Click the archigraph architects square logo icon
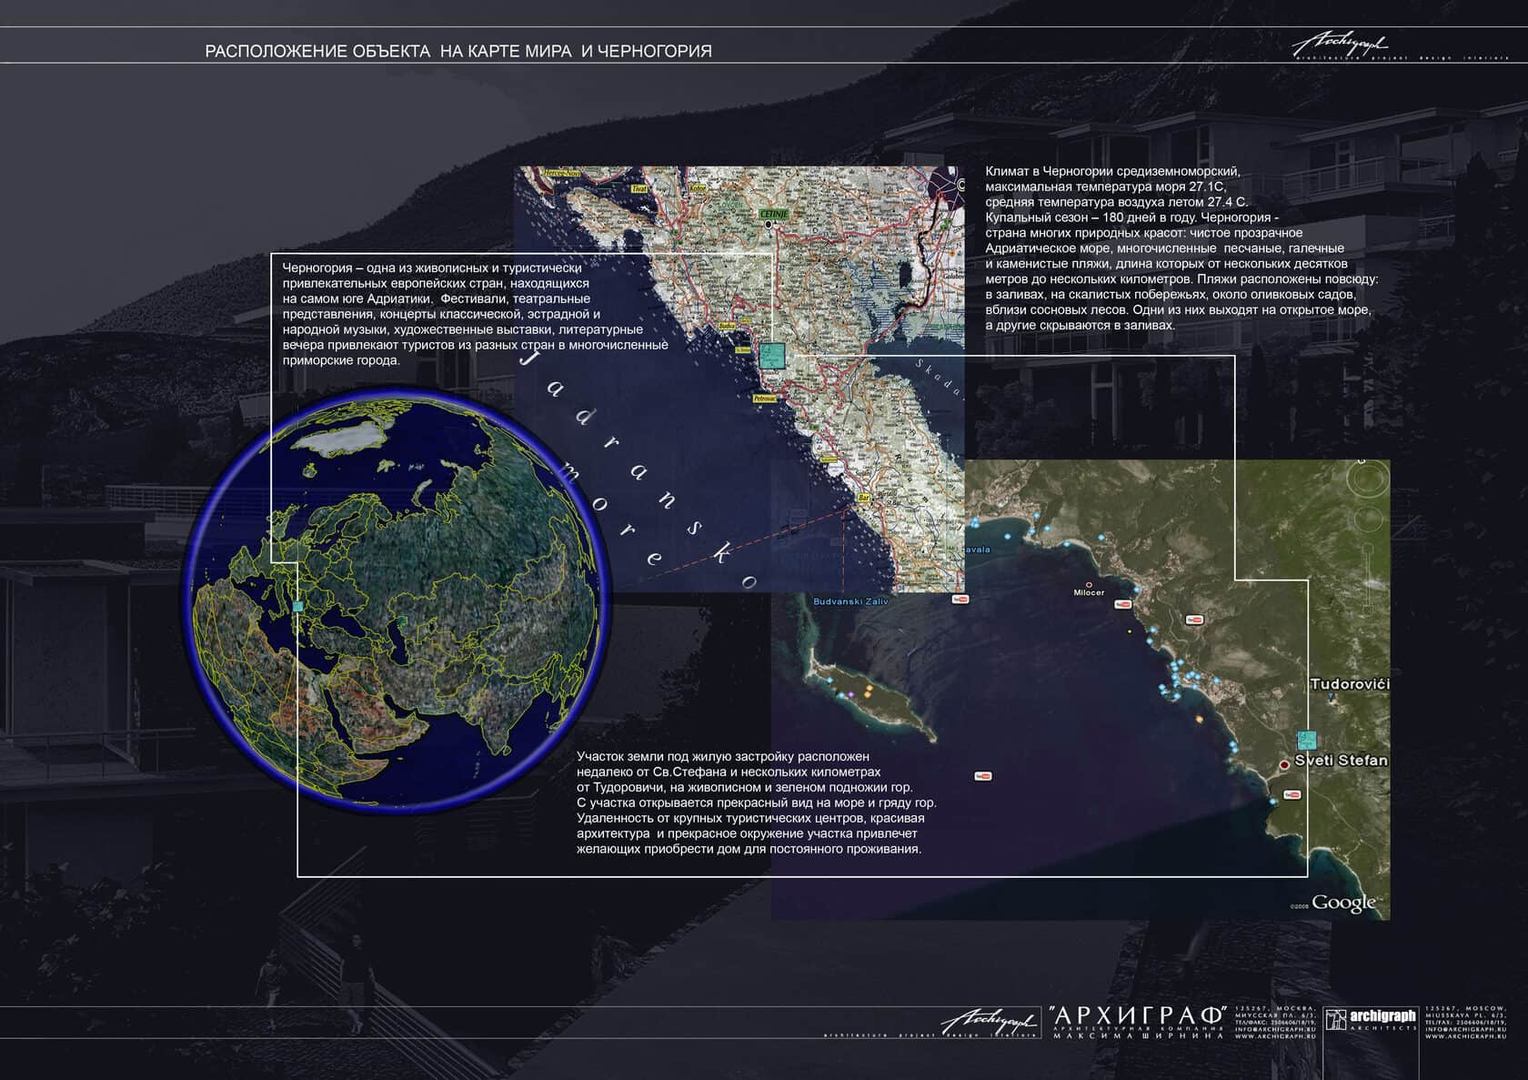Screen dimensions: 1528x1080 click(1335, 1020)
